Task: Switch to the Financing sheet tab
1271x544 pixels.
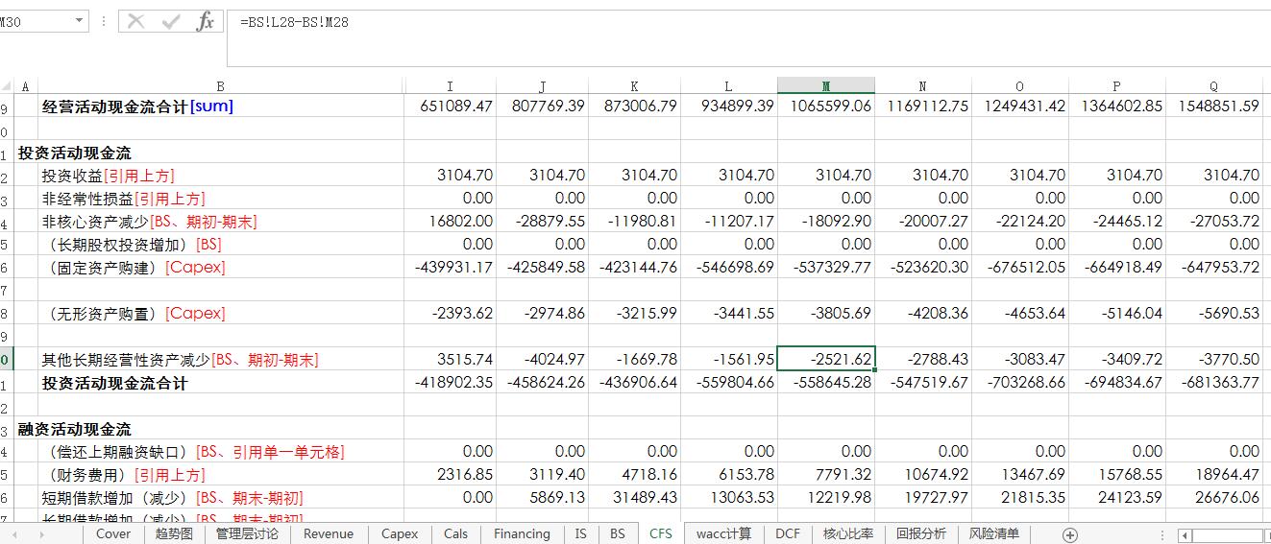Action: [522, 534]
